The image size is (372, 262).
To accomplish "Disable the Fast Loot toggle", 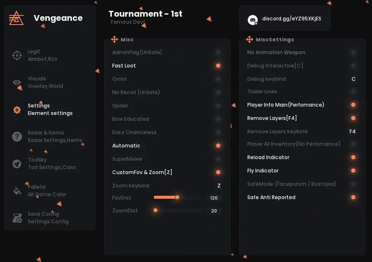I will pyautogui.click(x=218, y=66).
